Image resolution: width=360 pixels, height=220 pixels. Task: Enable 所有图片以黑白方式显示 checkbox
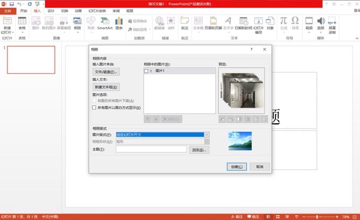tap(94, 108)
